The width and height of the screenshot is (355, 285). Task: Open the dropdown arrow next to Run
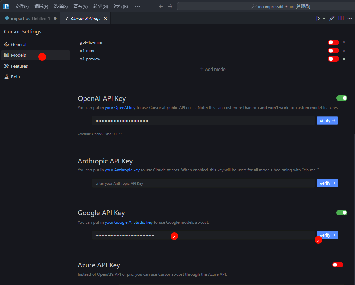pyautogui.click(x=324, y=18)
